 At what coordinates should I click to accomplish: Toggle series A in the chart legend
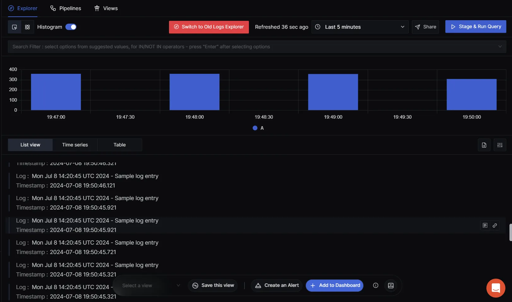pyautogui.click(x=258, y=128)
